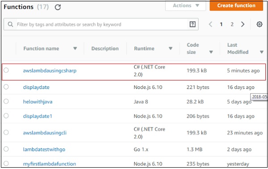Select displaydate radio button
The height and width of the screenshot is (169, 268).
pyautogui.click(x=6, y=87)
